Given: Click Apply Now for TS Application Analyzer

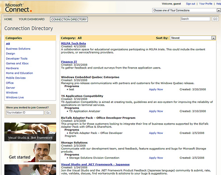Looking at the screenshot, I should (x=156, y=111).
